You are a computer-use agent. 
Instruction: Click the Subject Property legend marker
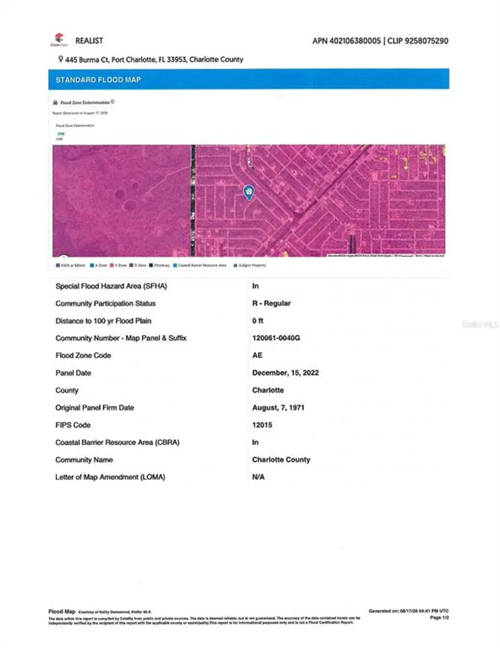pos(236,265)
